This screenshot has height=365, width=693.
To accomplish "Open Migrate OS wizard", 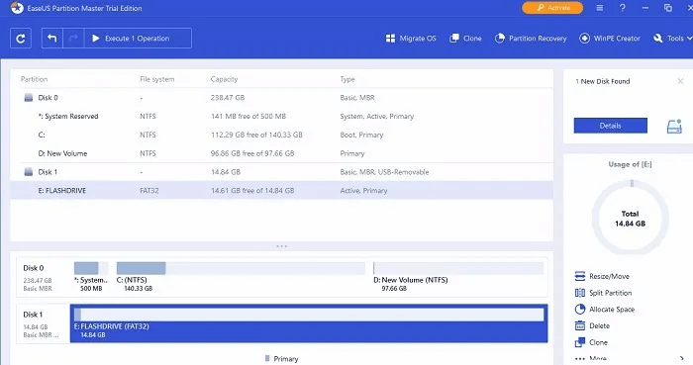I will click(411, 39).
